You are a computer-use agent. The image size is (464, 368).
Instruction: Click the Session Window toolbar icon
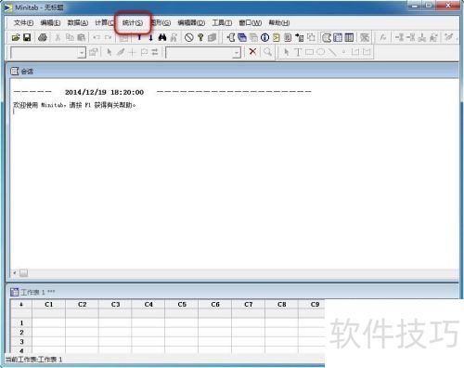(x=327, y=37)
